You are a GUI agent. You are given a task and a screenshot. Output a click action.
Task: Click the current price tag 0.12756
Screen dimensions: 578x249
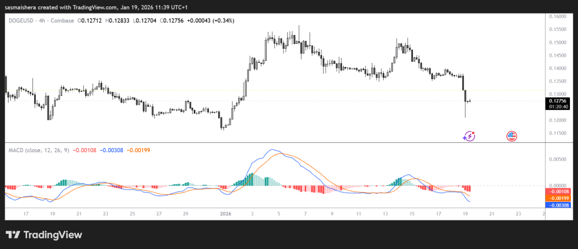[557, 101]
